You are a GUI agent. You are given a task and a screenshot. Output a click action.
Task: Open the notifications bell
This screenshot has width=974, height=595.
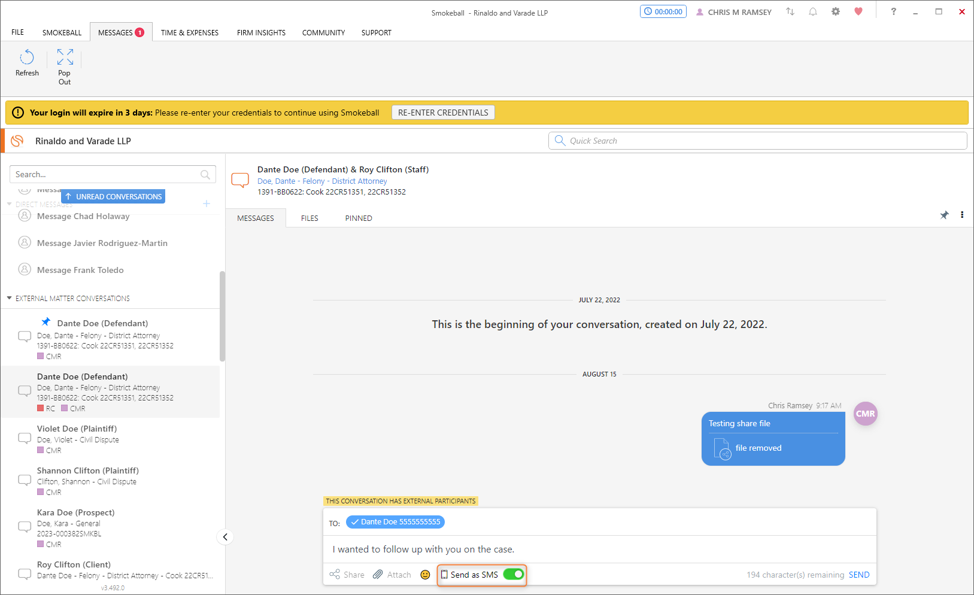tap(813, 11)
